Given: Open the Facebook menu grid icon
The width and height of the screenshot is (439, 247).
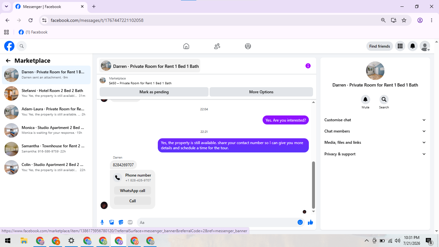Looking at the screenshot, I should [x=400, y=46].
